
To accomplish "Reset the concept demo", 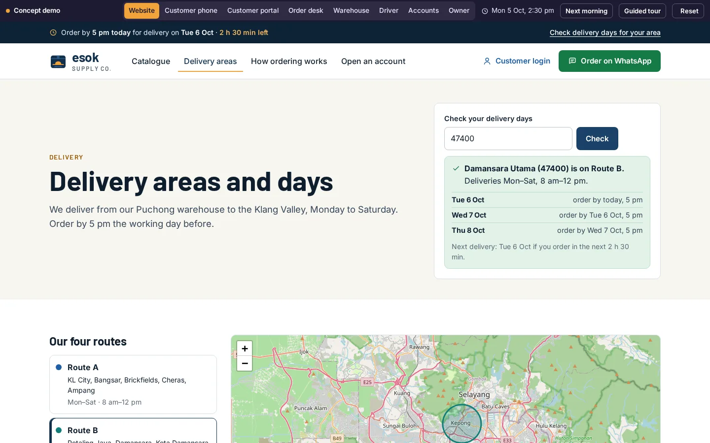I will click(x=689, y=11).
